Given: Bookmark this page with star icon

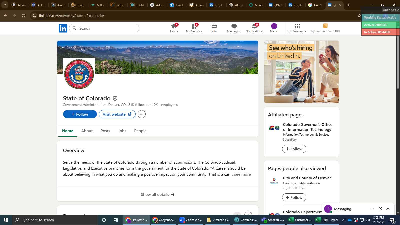Looking at the screenshot, I should (x=359, y=16).
